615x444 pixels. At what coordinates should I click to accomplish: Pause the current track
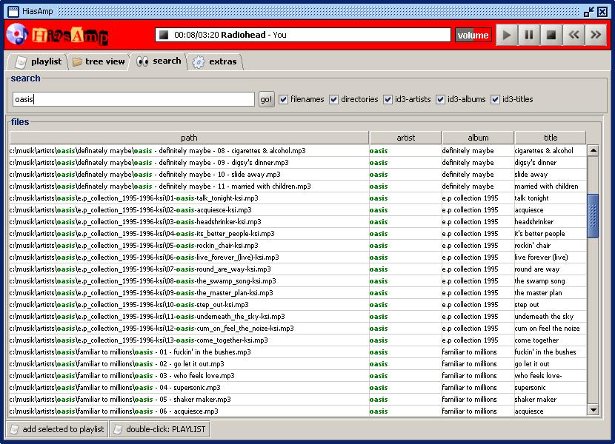[x=529, y=35]
